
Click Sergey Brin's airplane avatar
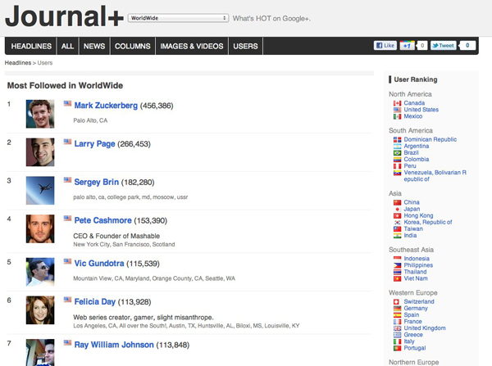coord(39,189)
